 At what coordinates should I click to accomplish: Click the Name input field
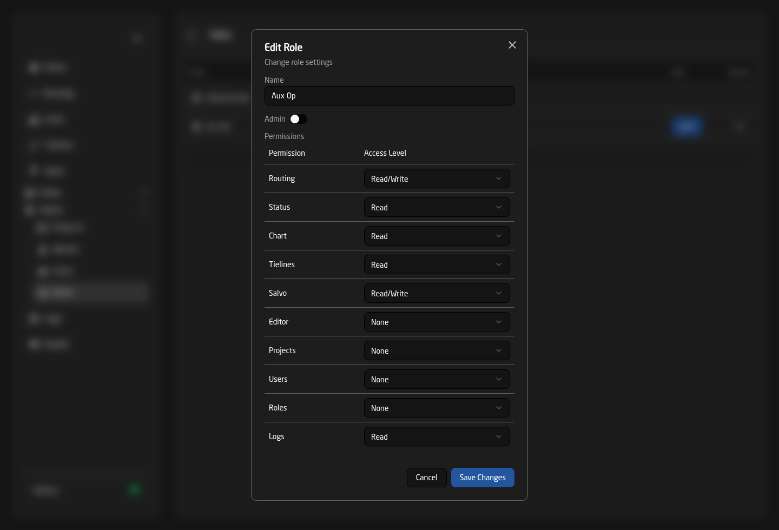pyautogui.click(x=389, y=96)
